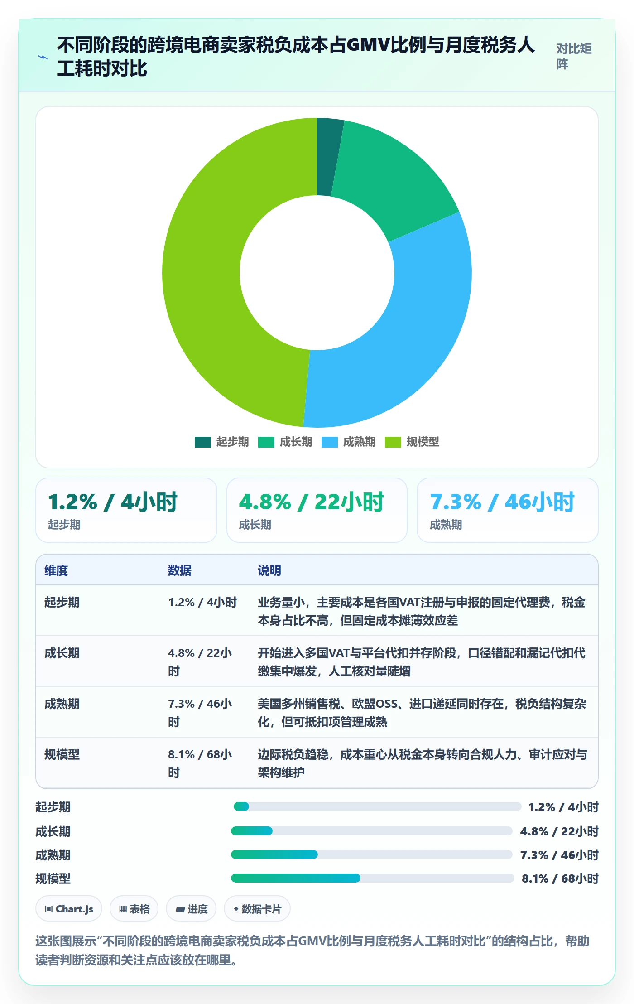Click the 维度 column header
This screenshot has height=1004, width=634.
point(56,570)
